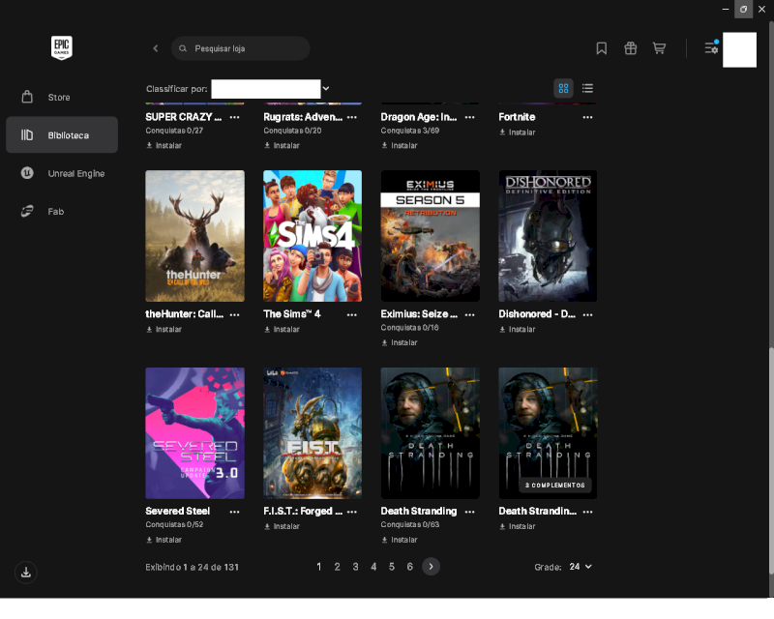The image size is (774, 619).
Task: Open options menu for Eximius: Seize
Action: point(470,315)
